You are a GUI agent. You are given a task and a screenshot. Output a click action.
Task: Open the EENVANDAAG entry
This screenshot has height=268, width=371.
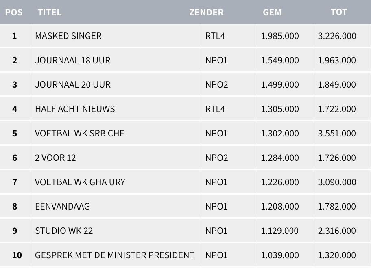pyautogui.click(x=62, y=206)
